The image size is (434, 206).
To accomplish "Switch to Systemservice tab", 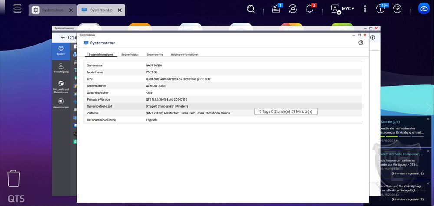I will click(x=155, y=55).
